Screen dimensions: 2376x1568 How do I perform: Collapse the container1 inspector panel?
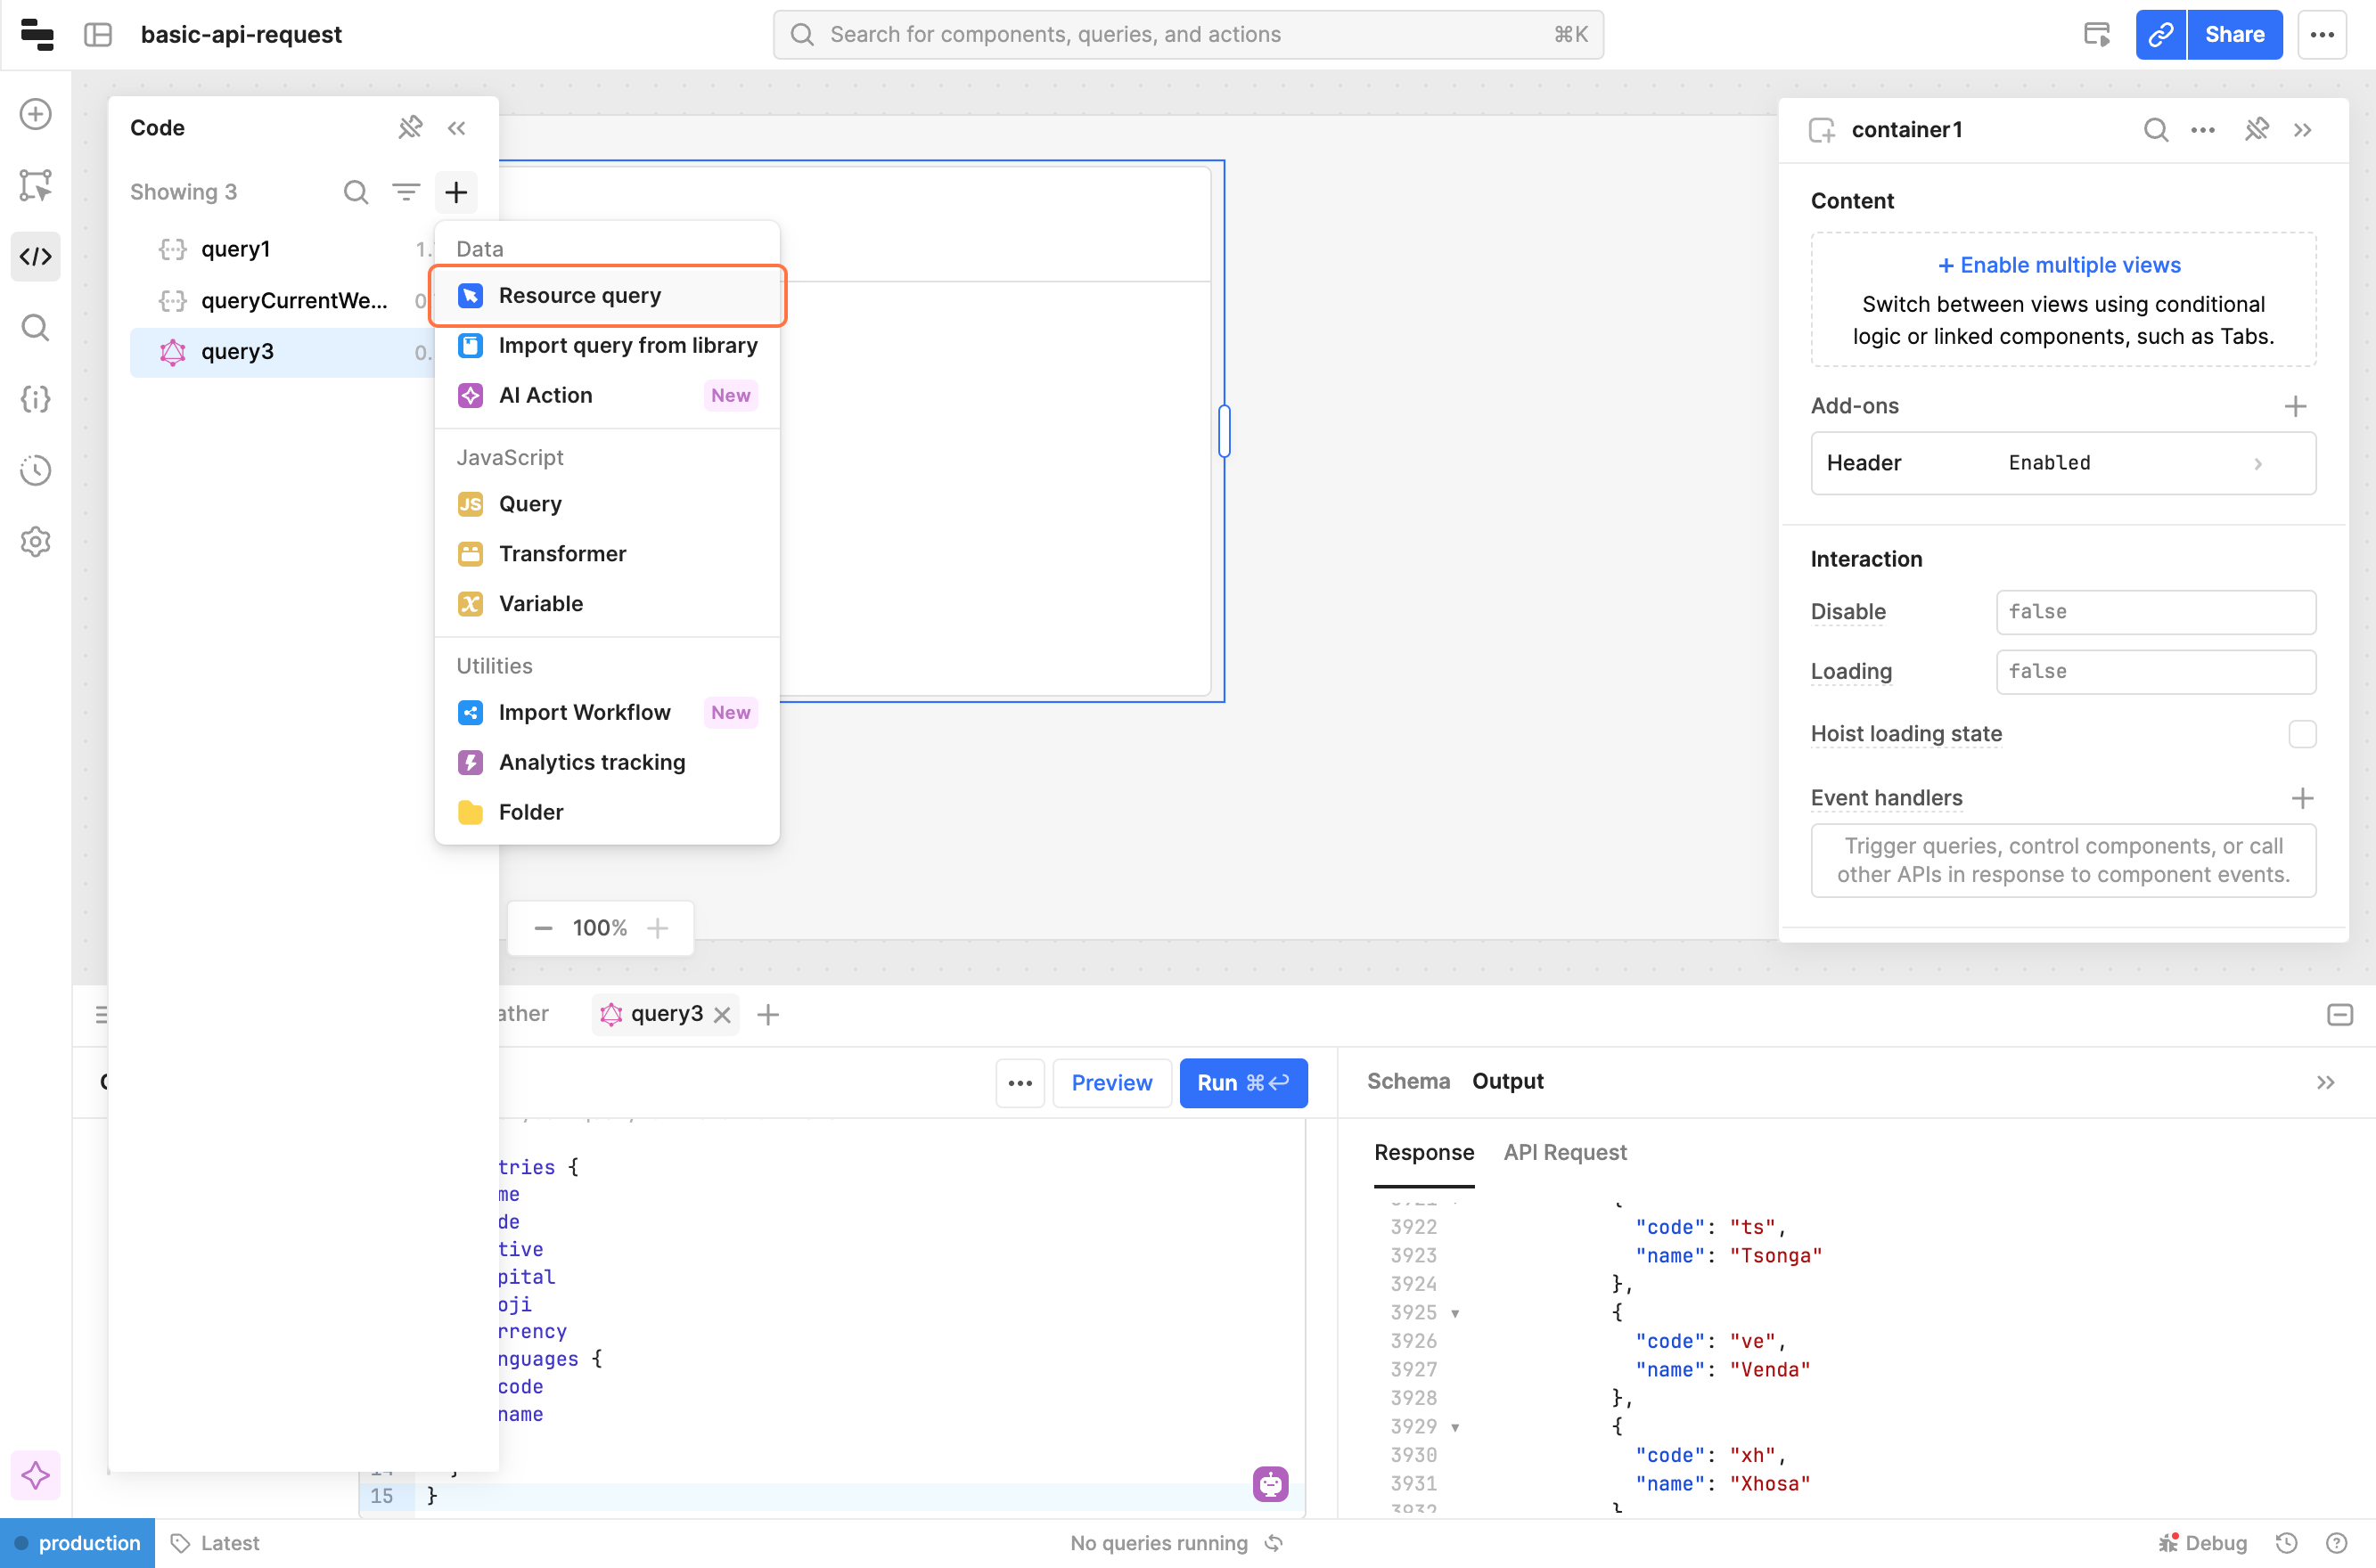point(2302,130)
